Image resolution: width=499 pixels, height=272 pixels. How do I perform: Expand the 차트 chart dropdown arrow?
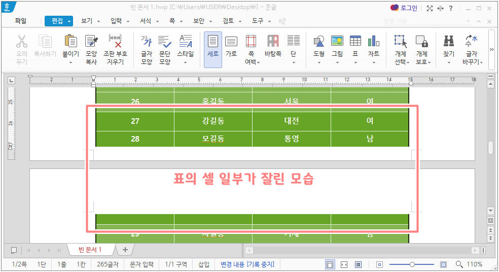point(374,62)
